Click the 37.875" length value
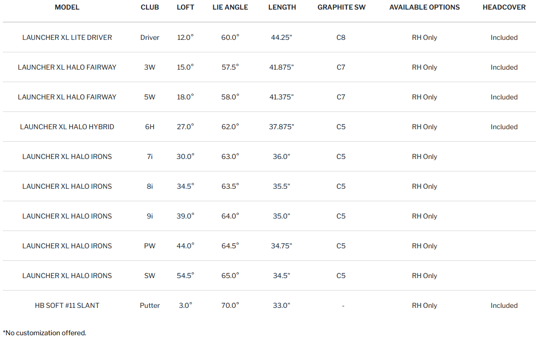The height and width of the screenshot is (341, 538). [x=281, y=127]
